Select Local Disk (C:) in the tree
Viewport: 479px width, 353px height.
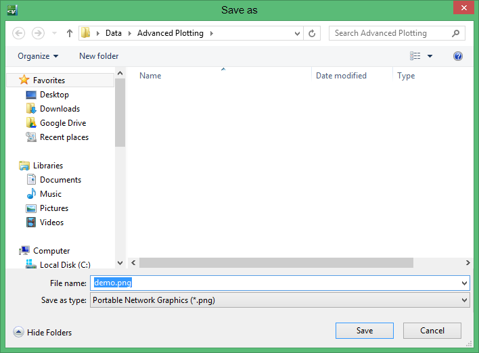tap(65, 265)
